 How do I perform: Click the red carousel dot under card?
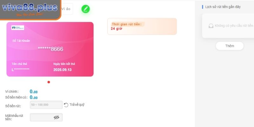click(x=49, y=82)
